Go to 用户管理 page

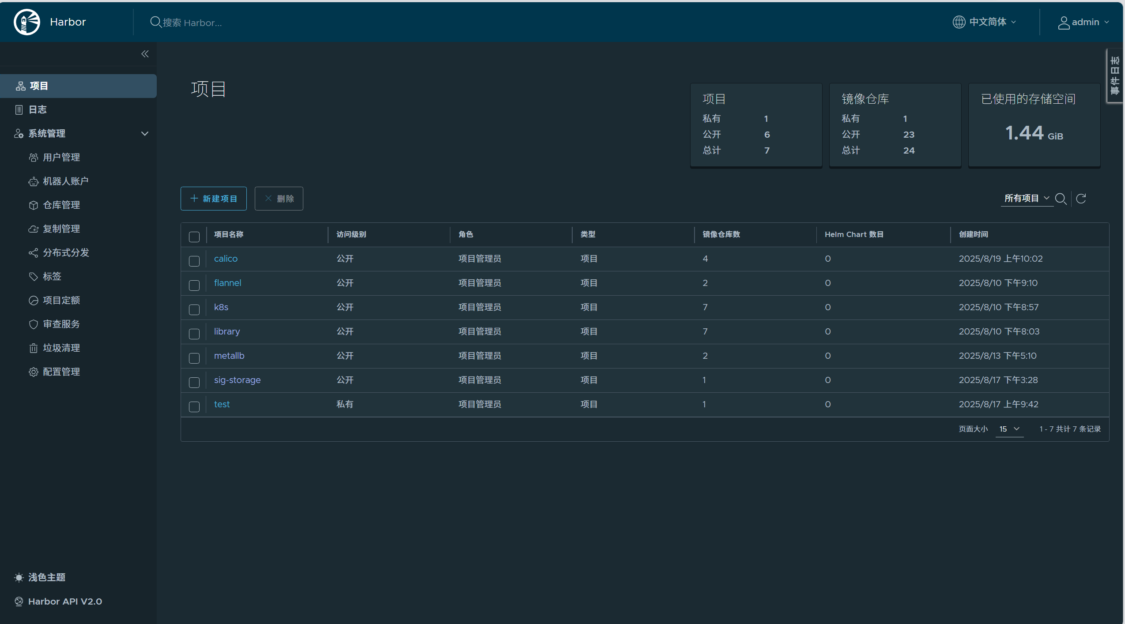61,158
